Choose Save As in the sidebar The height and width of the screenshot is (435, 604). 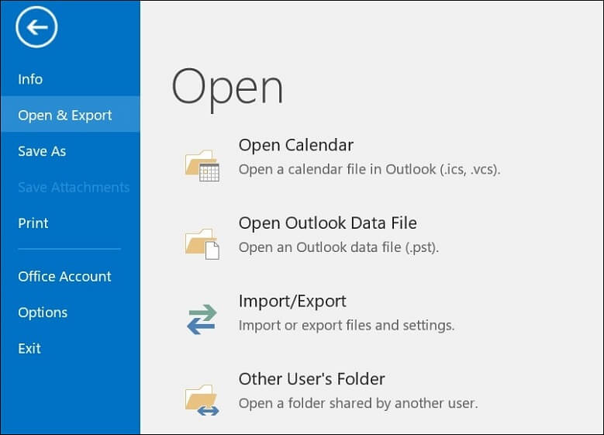point(70,151)
